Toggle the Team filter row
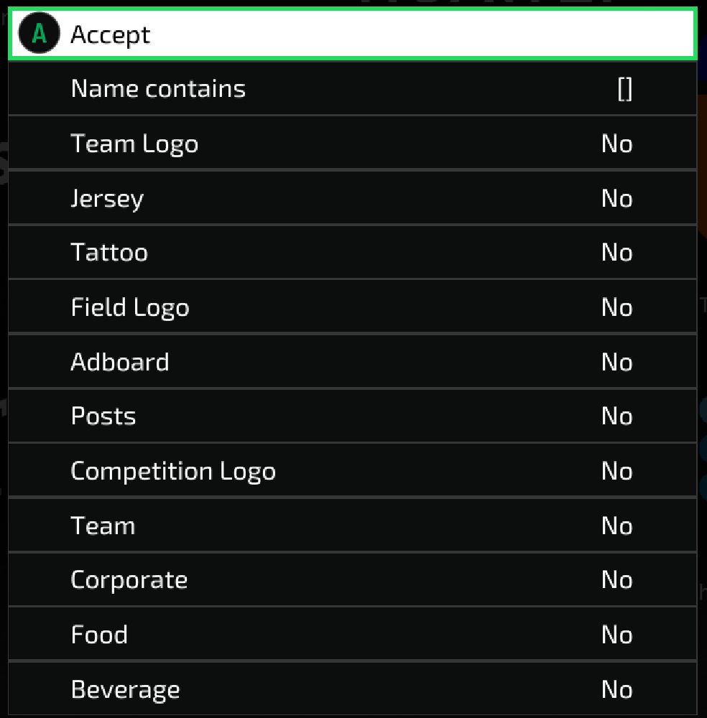 [x=352, y=525]
